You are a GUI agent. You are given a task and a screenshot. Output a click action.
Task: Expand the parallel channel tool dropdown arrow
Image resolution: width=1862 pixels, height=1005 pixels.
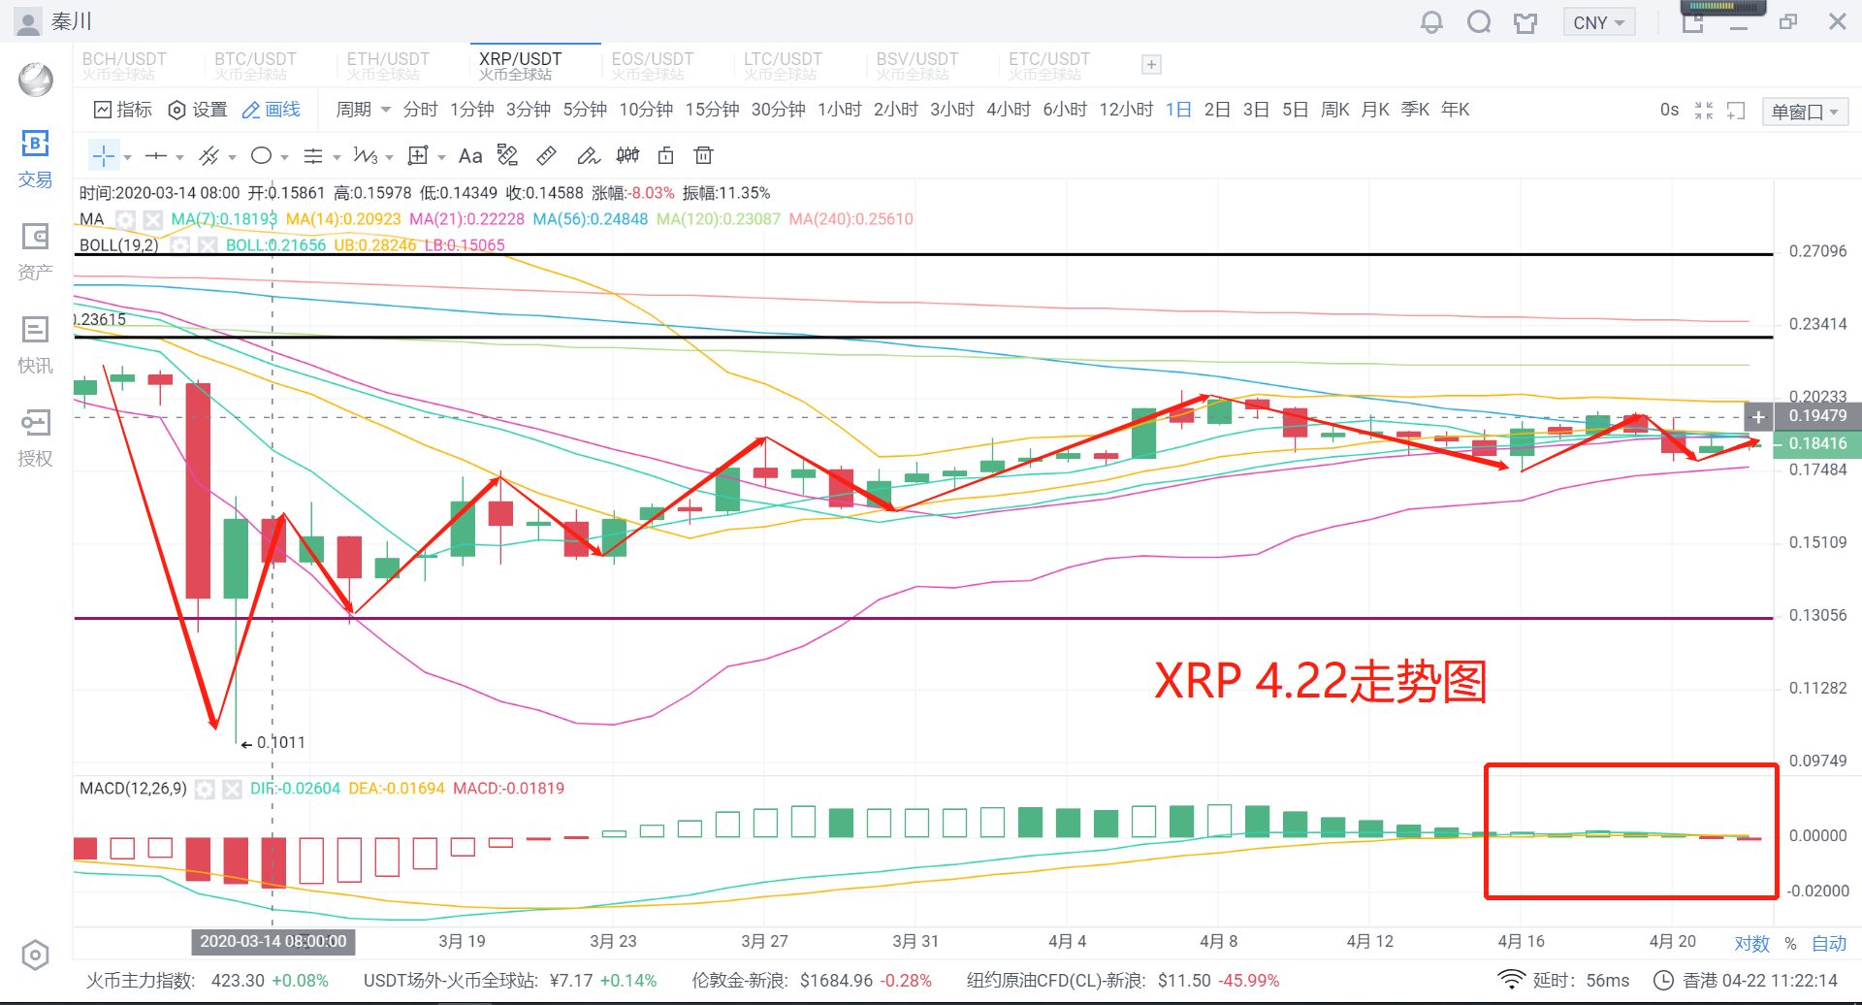tap(232, 157)
